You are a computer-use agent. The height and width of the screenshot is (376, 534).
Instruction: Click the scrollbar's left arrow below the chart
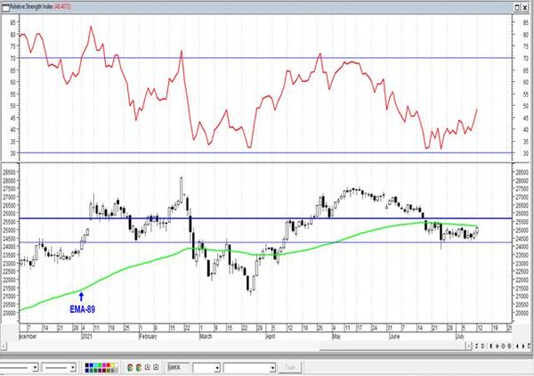coord(3,346)
